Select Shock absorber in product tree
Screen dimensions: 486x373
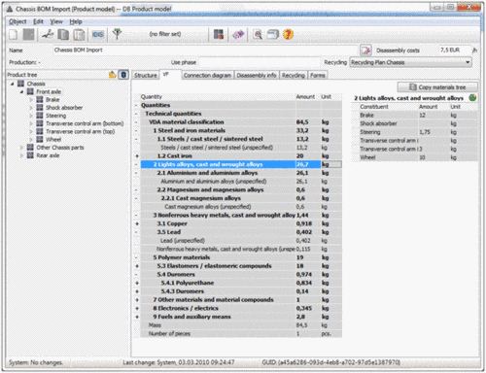64,108
